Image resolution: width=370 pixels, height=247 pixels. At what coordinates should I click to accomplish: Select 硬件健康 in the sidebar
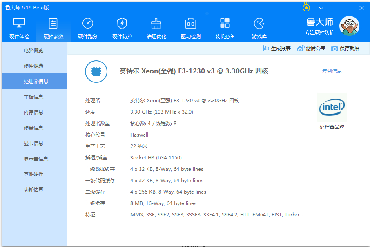[34, 66]
